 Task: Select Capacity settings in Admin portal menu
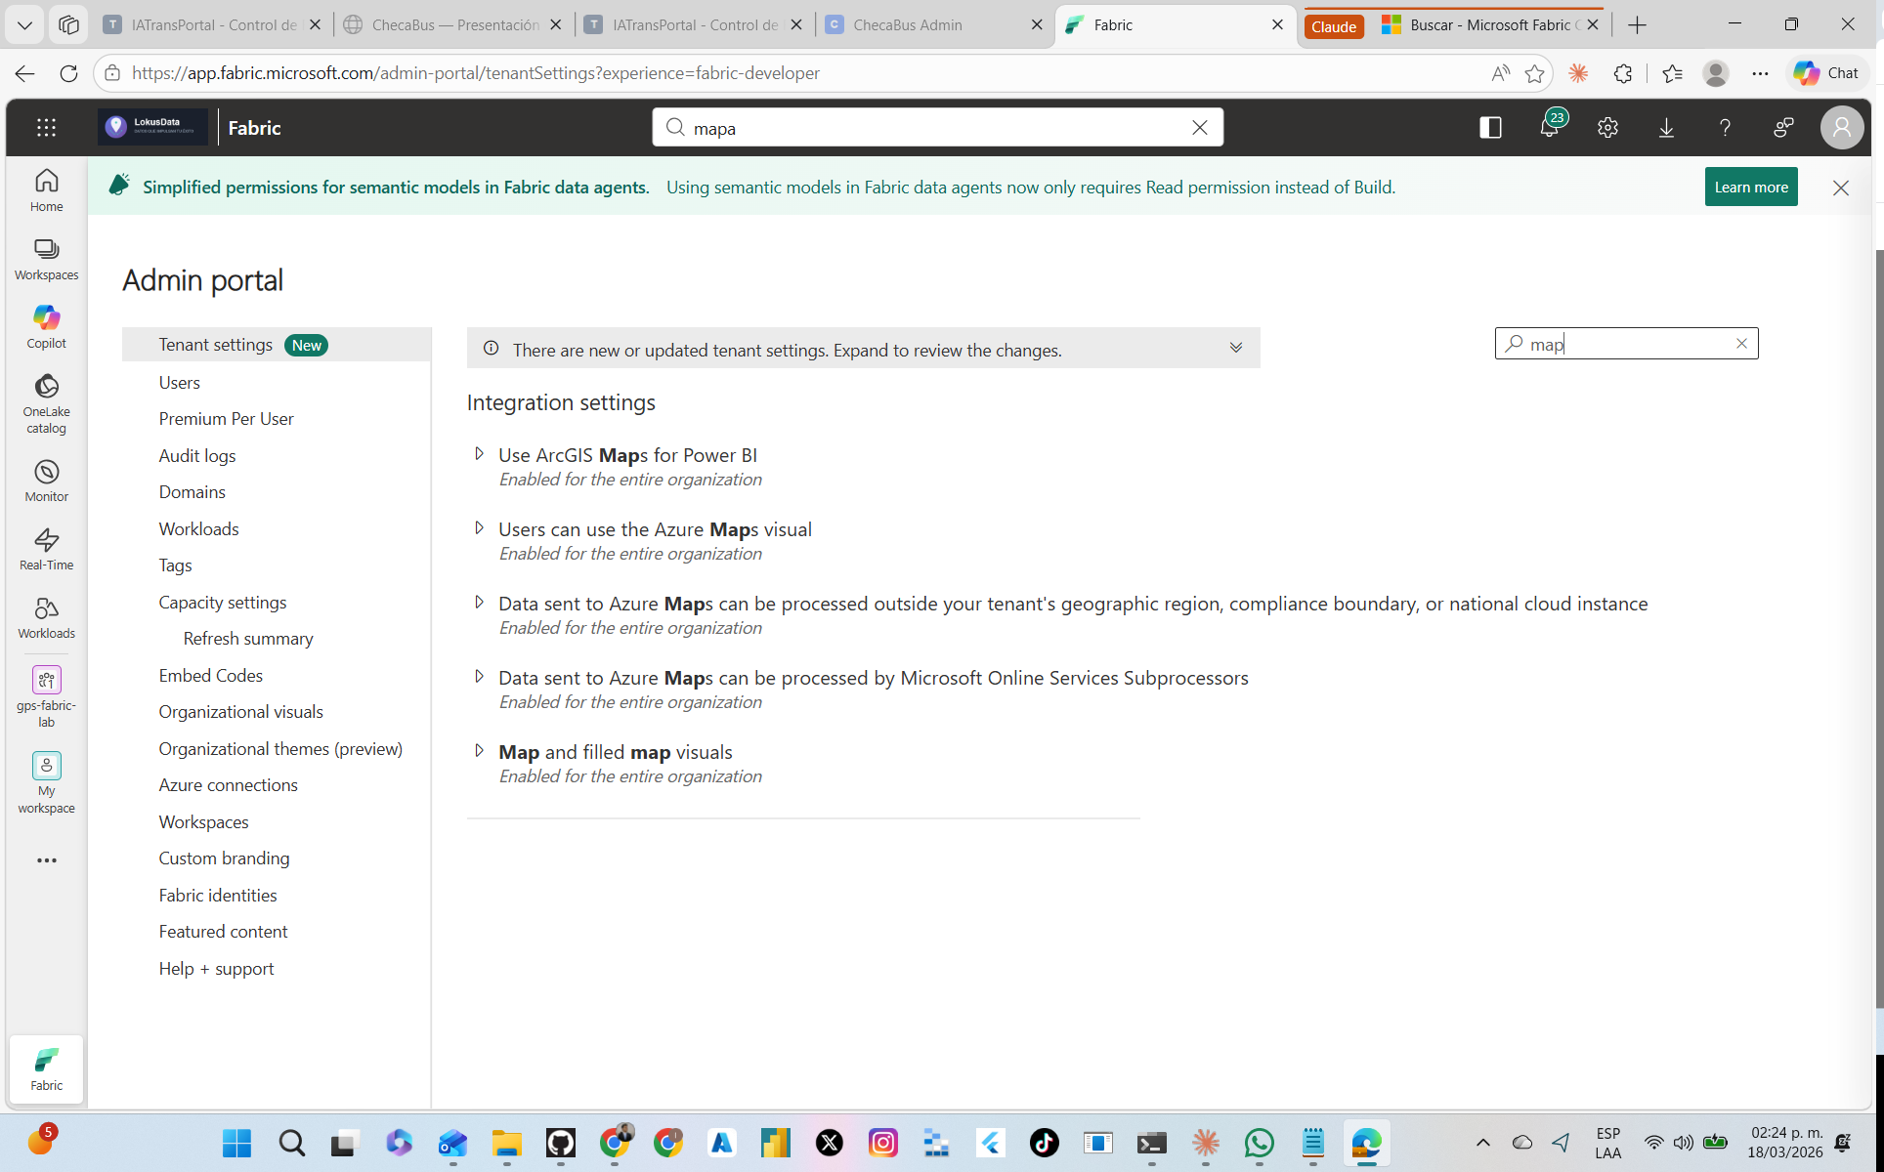tap(223, 602)
